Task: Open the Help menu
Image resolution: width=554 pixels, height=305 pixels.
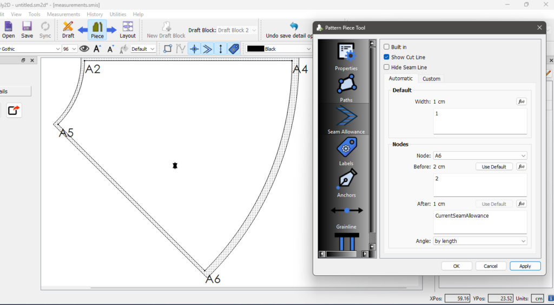Action: click(138, 14)
